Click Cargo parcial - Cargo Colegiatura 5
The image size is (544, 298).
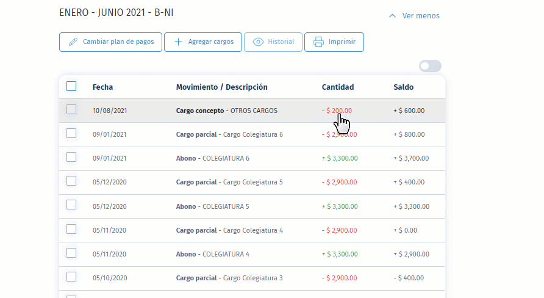point(229,182)
